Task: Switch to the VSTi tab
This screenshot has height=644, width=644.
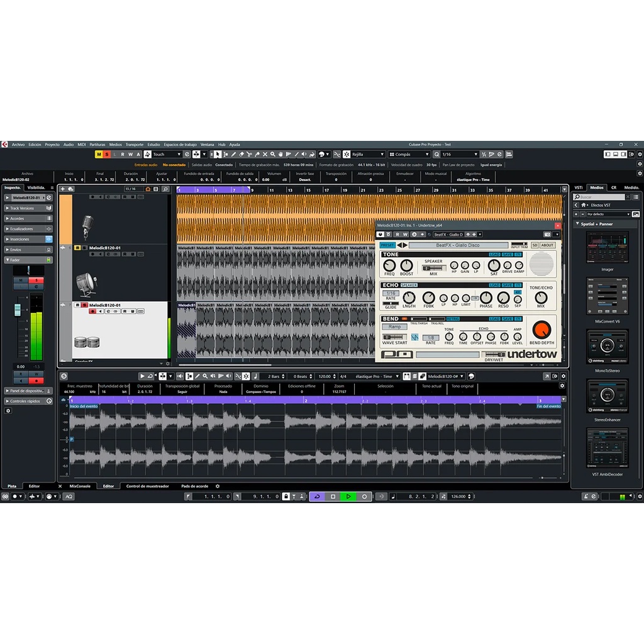Action: tap(579, 187)
